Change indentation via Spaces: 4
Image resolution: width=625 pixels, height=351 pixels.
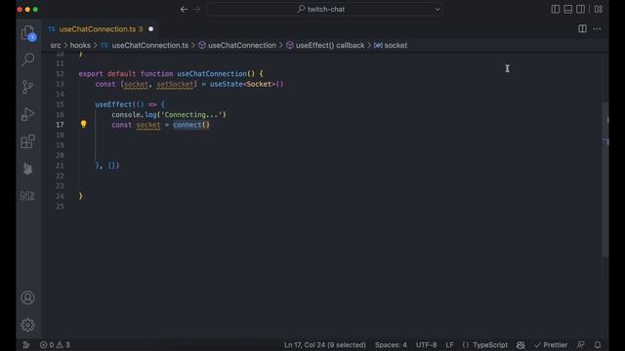391,345
